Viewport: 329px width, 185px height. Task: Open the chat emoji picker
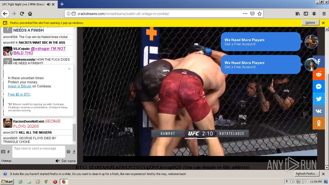click(68, 152)
